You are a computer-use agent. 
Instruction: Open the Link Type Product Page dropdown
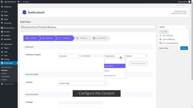click(82, 83)
